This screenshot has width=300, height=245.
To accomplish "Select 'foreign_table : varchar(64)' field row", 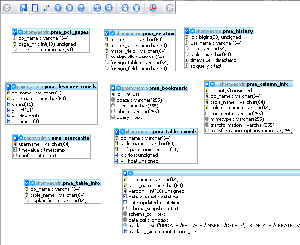I will click(140, 63).
